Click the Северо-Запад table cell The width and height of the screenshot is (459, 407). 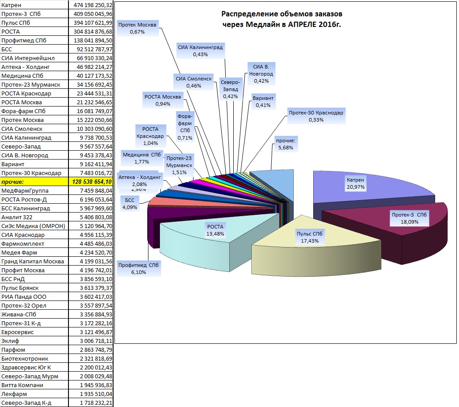pyautogui.click(x=34, y=146)
